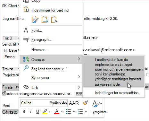Click the magnifier search info icon
Screen dimensions: 149x121
click(x=26, y=68)
